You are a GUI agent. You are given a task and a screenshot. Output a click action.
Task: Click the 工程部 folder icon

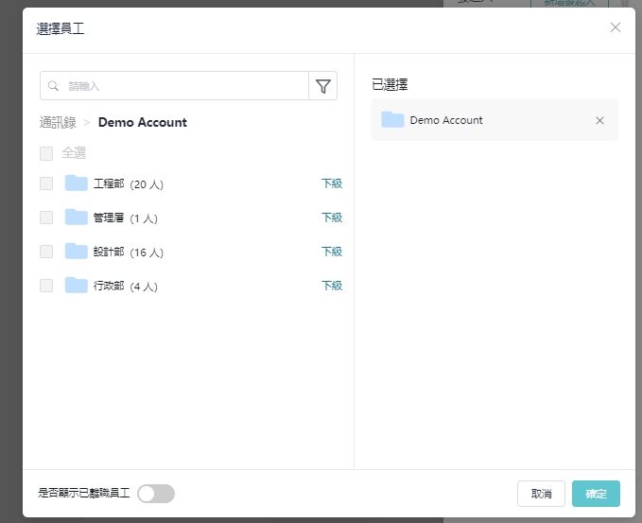pos(77,183)
